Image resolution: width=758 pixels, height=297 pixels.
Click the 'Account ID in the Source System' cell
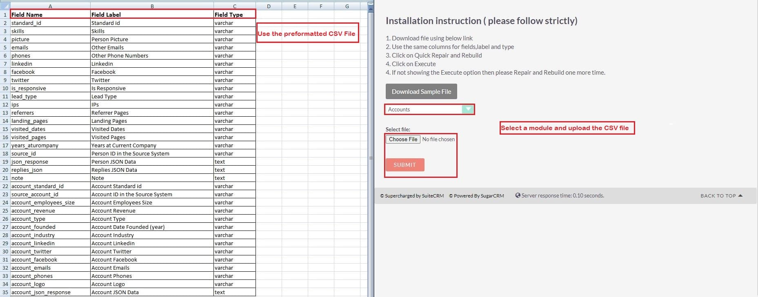coord(152,194)
